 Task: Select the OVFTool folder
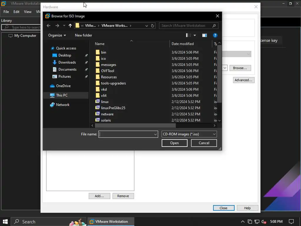[x=108, y=71]
